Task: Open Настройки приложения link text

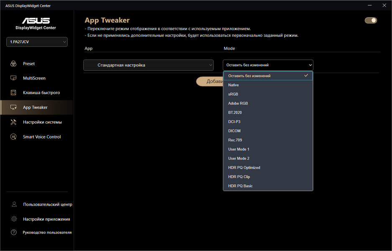Action: (46, 219)
